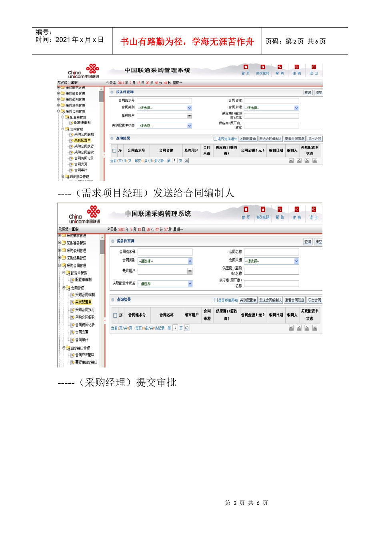Select 采购合同执行 tree item in lower screenshot
Screen dimensions: 380x538
85,310
